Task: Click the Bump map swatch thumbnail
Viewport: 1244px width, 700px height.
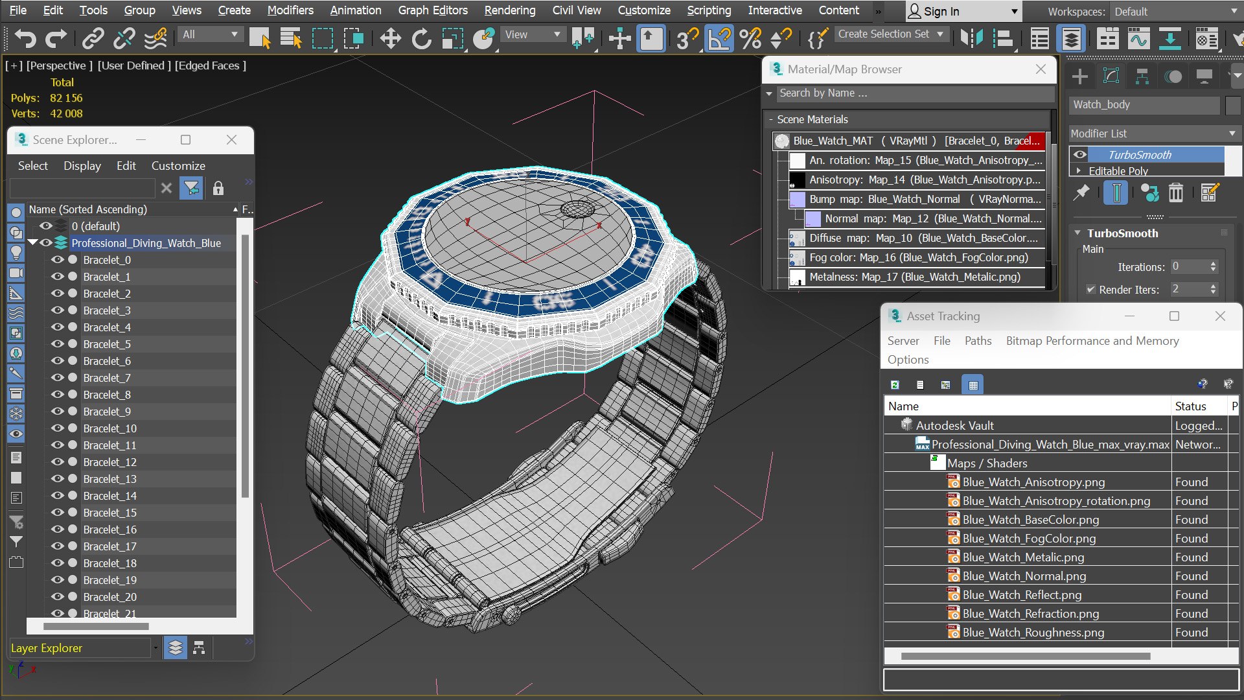Action: point(798,199)
